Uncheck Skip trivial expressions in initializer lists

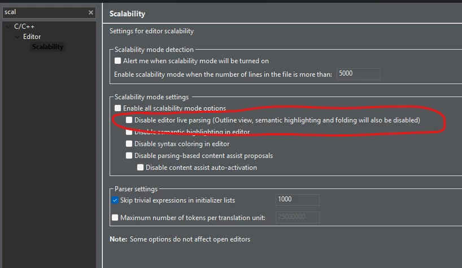pos(115,200)
